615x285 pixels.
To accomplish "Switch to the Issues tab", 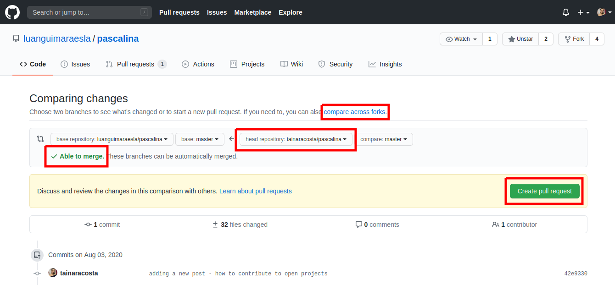I will pyautogui.click(x=75, y=64).
